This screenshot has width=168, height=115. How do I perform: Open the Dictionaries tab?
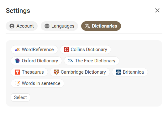(x=101, y=26)
